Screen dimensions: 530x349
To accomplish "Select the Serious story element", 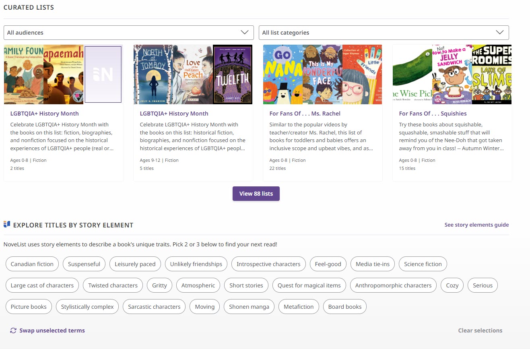I will coord(483,285).
